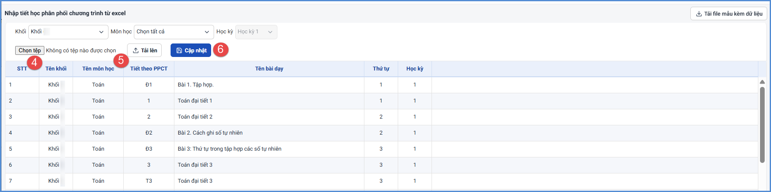Viewport: 771px width, 192px height.
Task: Open the Học kỳ dropdown
Action: pos(256,32)
